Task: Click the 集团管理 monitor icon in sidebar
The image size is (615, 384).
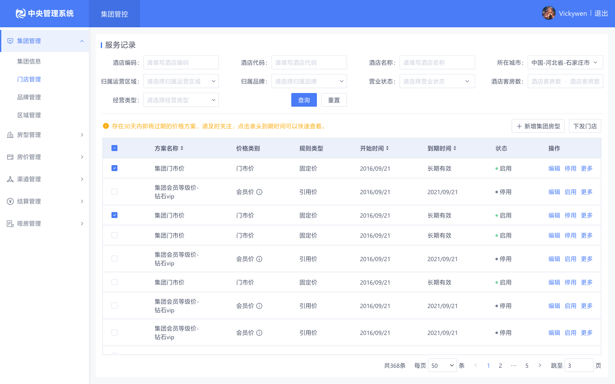Action: (x=10, y=41)
